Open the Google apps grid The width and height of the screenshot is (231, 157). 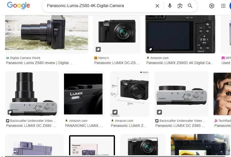pos(223,6)
